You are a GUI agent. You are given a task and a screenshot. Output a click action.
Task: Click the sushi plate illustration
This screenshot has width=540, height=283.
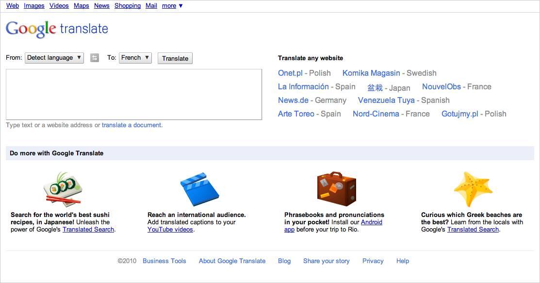click(63, 189)
